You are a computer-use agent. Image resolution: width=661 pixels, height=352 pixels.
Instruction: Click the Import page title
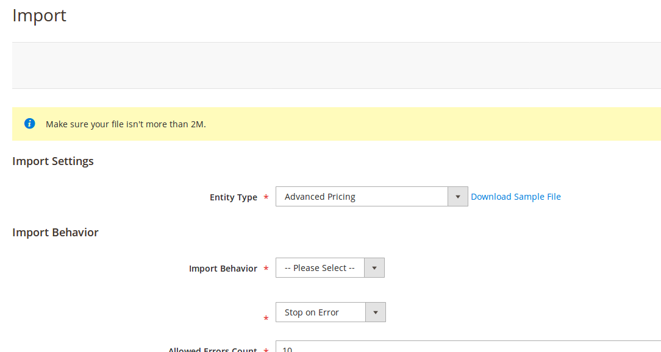pos(39,16)
